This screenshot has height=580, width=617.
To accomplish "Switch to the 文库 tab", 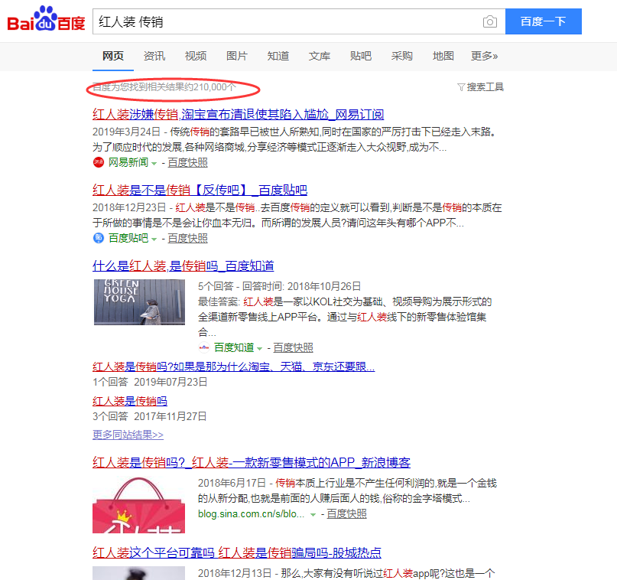I will tap(320, 56).
